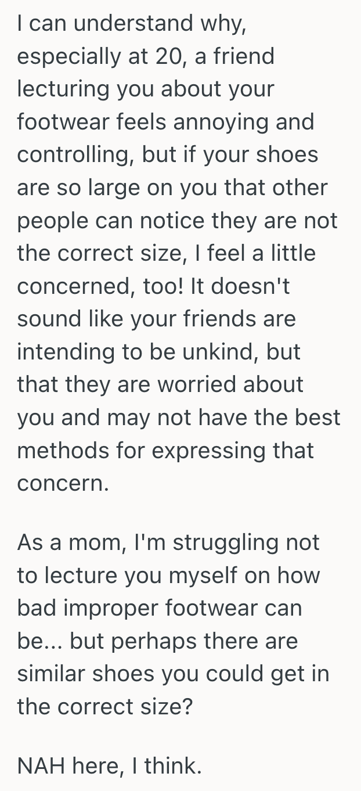Click the "NAH here, I think." verdict line
361x791 pixels.
tap(110, 766)
